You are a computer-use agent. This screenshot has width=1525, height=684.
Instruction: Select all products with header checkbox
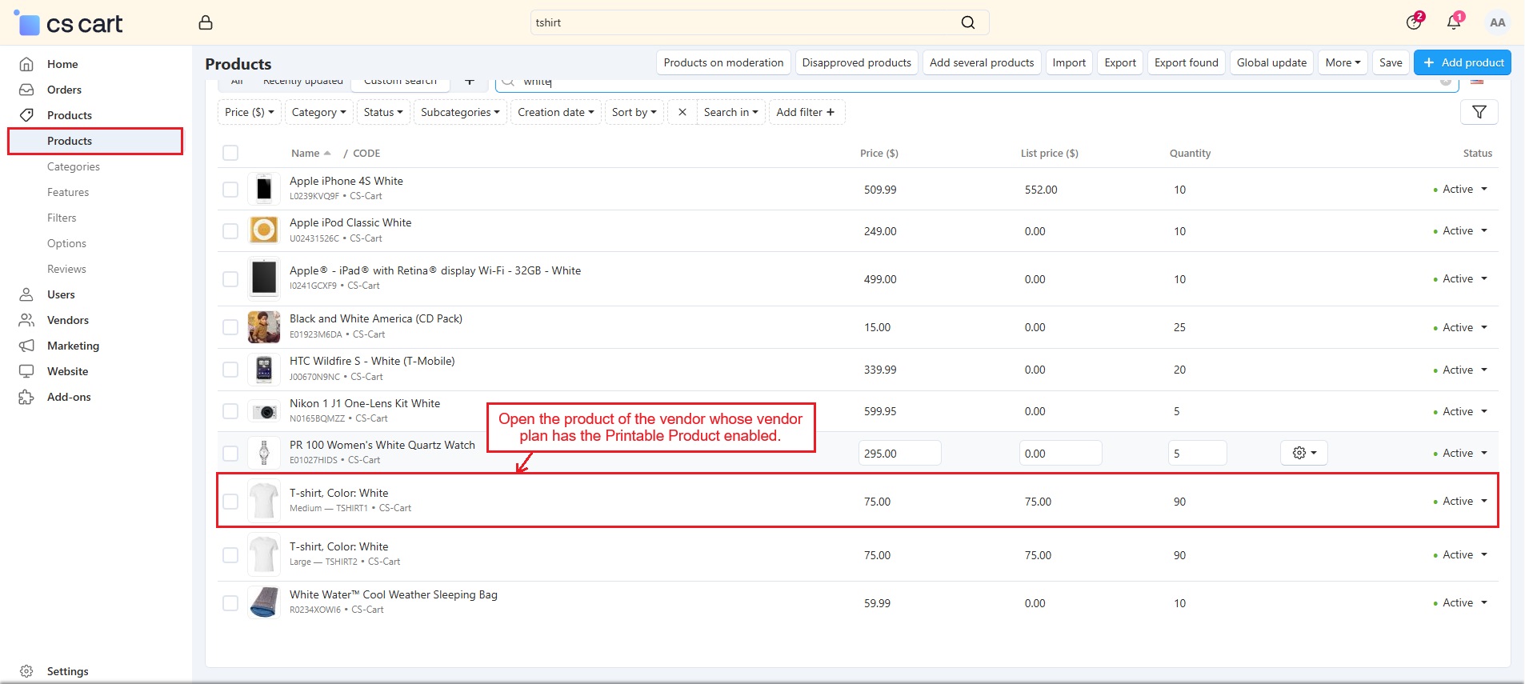[230, 154]
